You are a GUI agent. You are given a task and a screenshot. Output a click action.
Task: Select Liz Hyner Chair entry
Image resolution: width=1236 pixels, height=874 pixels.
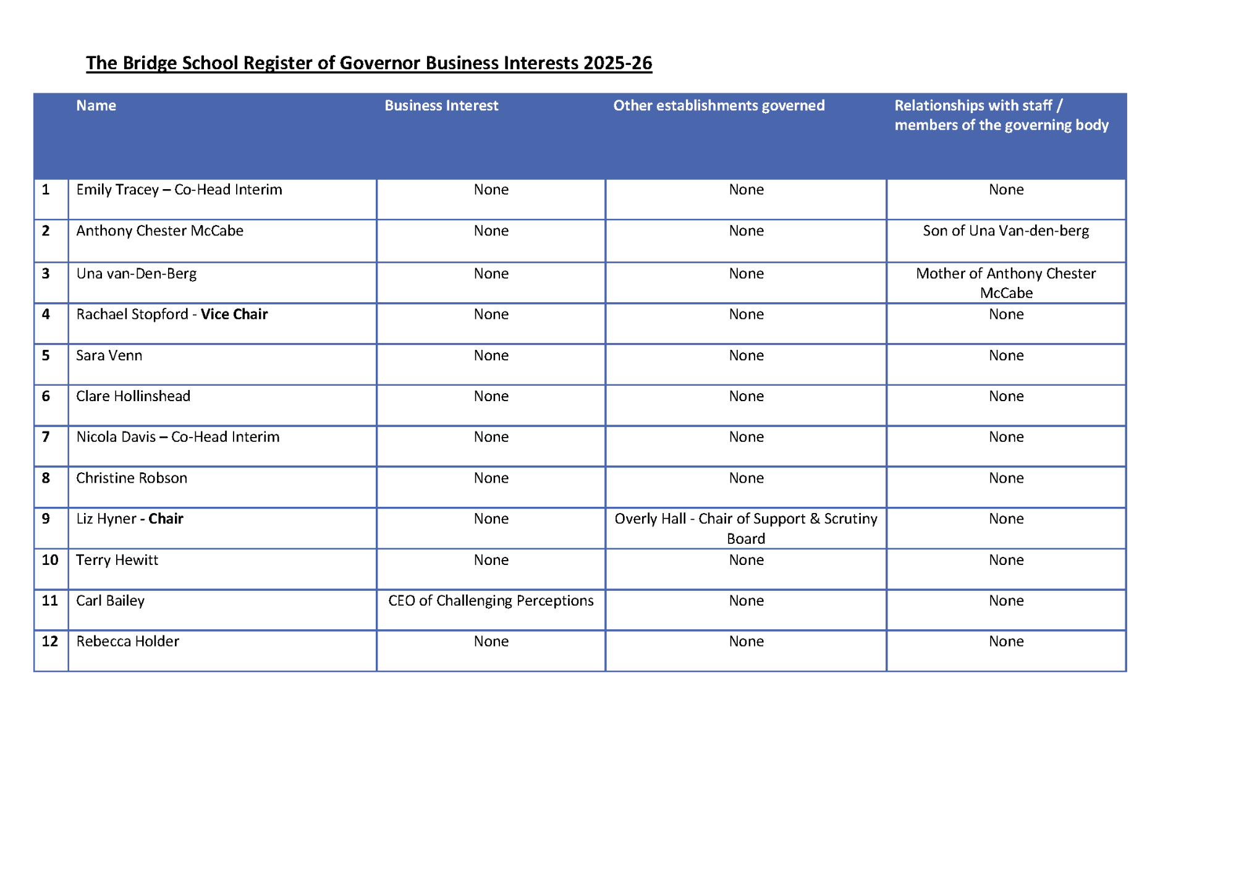pos(129,519)
